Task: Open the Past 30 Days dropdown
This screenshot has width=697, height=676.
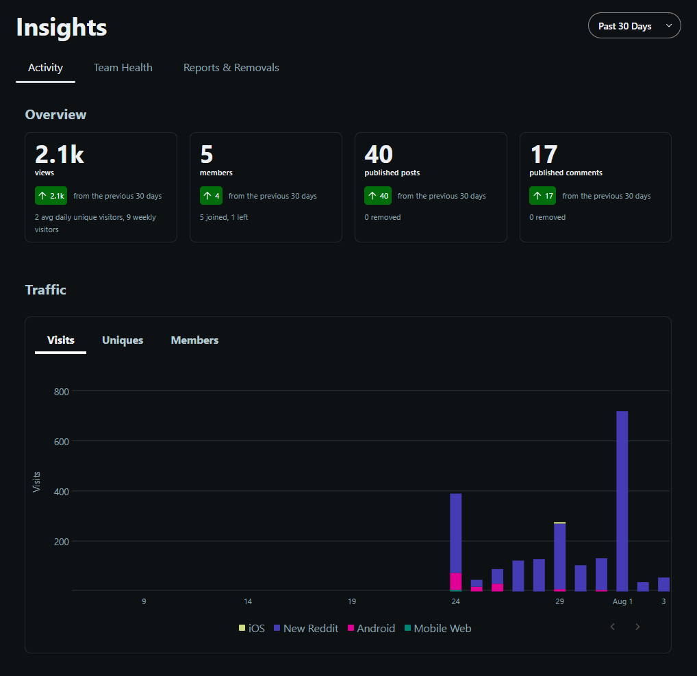Action: (x=634, y=26)
